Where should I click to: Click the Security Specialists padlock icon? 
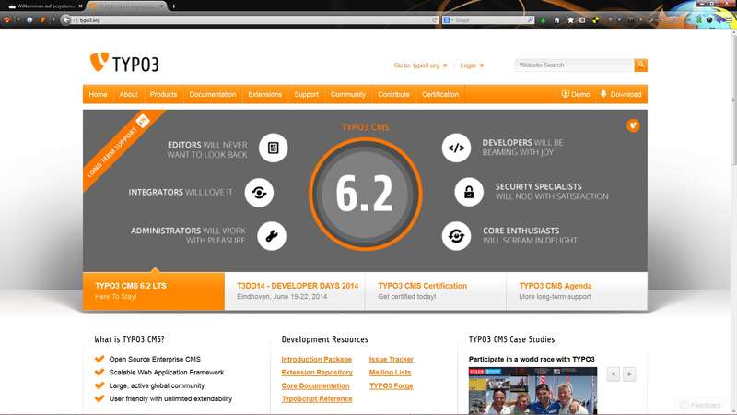[469, 192]
